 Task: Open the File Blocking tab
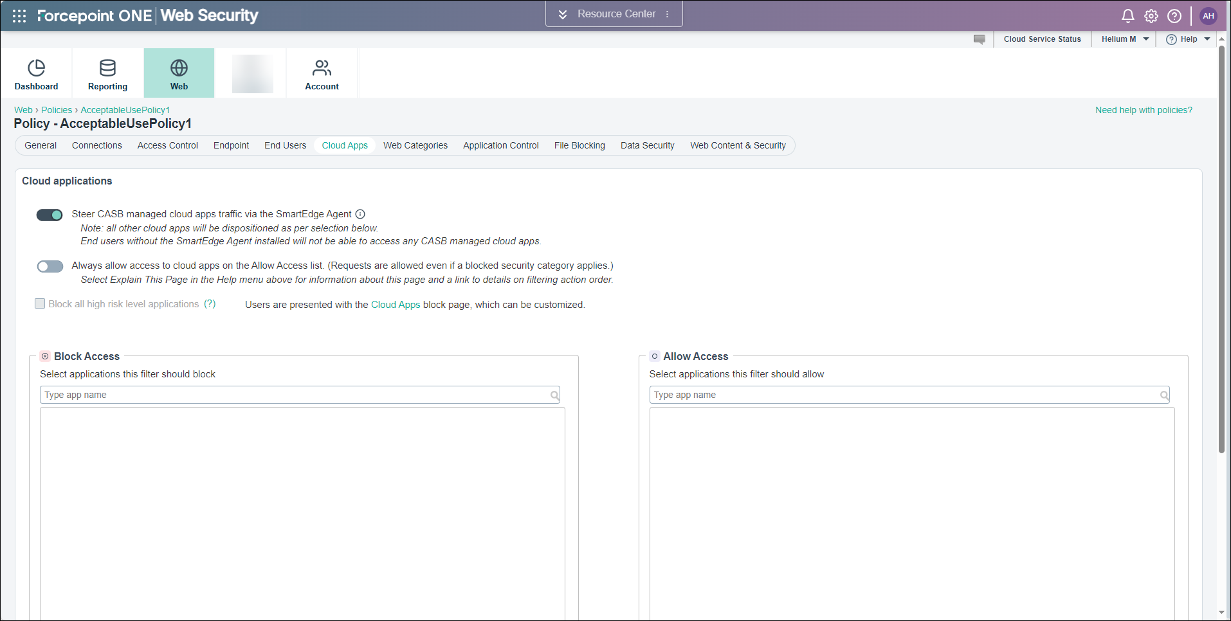tap(579, 145)
